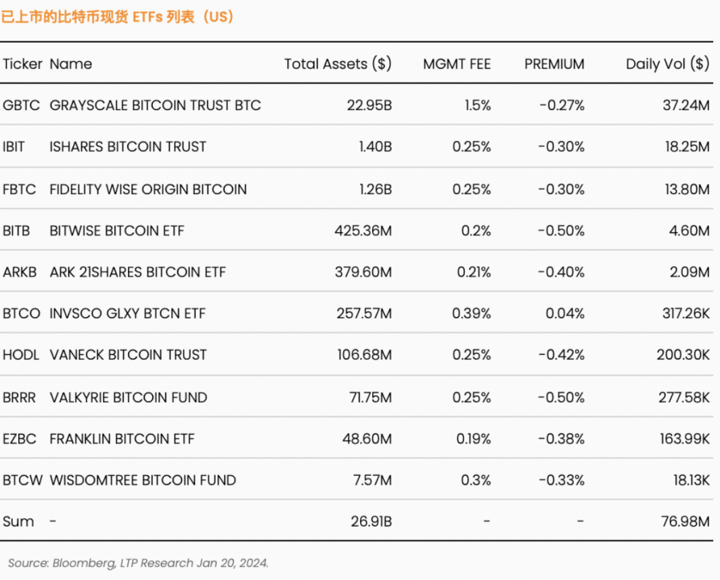
Task: Click the Sum total assets 26.91B
Action: (372, 521)
